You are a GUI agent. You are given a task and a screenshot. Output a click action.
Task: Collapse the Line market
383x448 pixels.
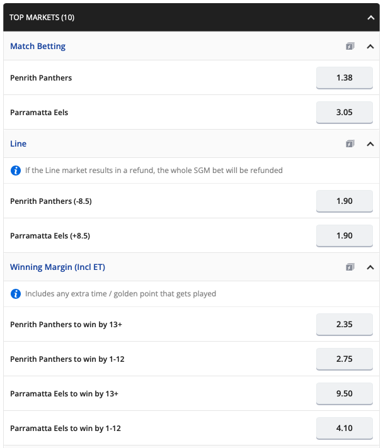click(x=370, y=143)
